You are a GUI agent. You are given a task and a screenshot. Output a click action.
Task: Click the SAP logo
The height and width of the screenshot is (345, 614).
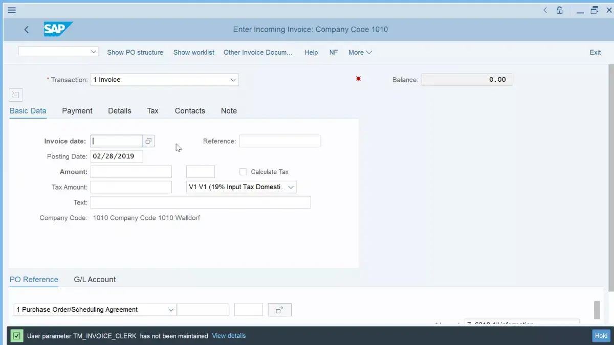58,29
